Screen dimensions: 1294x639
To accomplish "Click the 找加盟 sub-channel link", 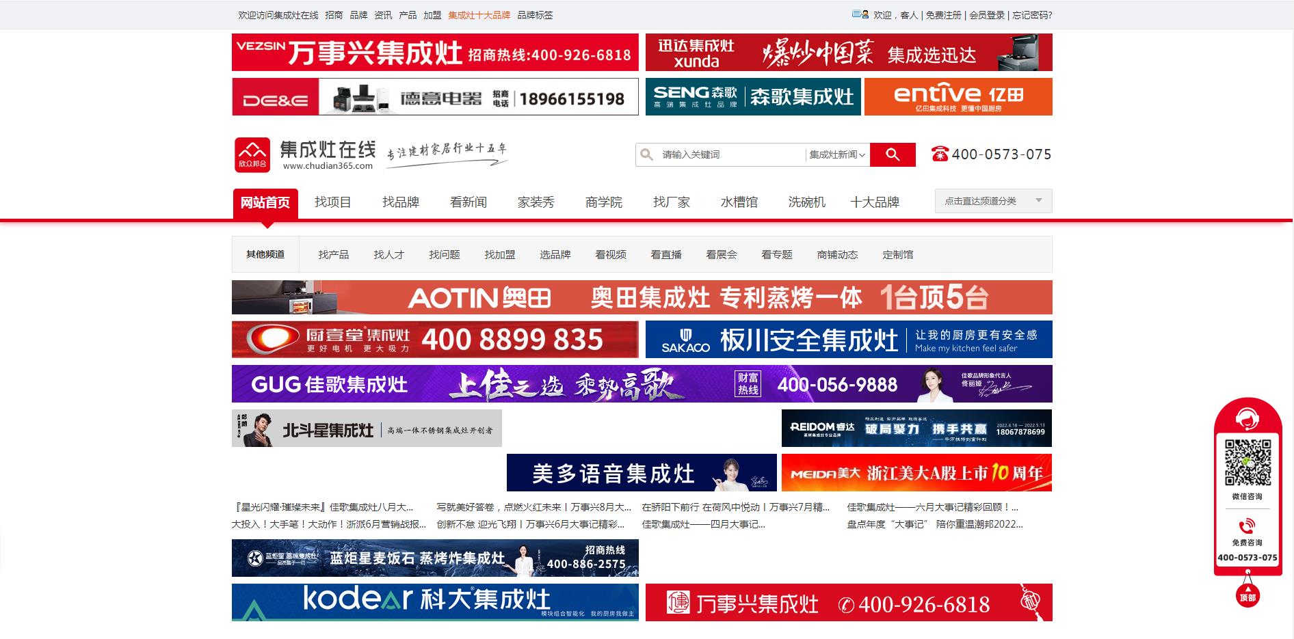I will [500, 254].
